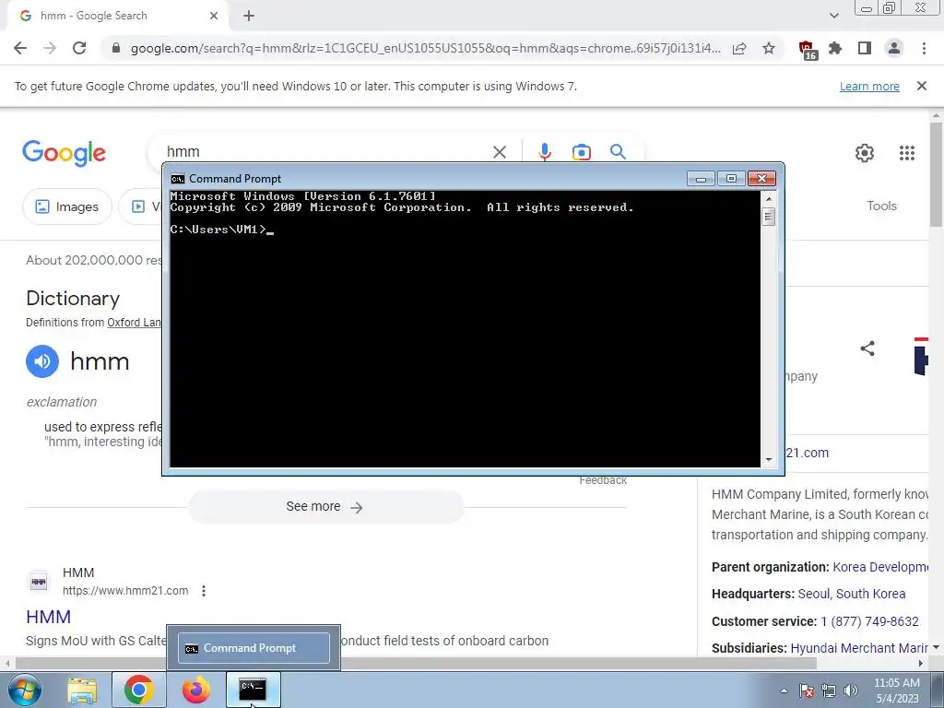Click Command Prompt scrollbar up arrow

point(768,198)
